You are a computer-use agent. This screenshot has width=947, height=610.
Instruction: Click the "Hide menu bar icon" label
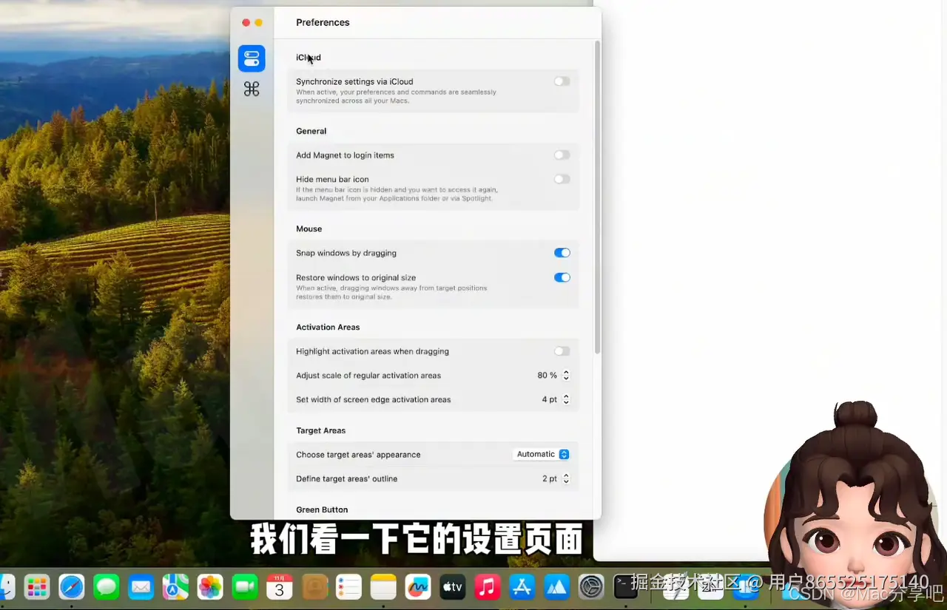click(332, 180)
